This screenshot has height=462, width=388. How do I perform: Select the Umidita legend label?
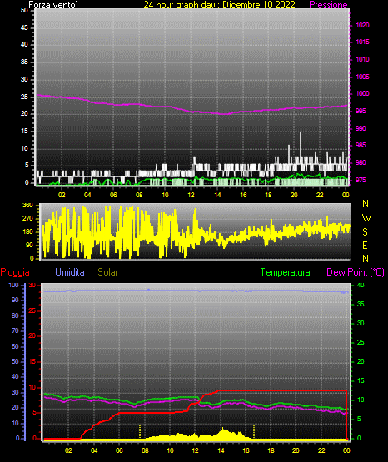pyautogui.click(x=70, y=272)
